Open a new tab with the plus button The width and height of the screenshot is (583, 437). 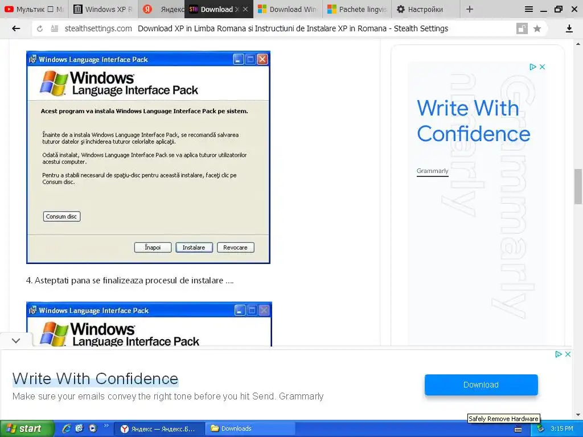[470, 9]
